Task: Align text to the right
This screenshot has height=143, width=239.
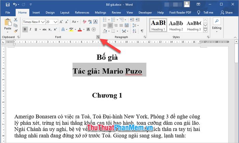Action: coord(116,25)
